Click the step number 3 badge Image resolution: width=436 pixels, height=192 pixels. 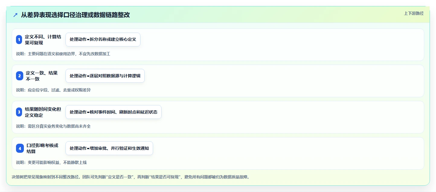[19, 112]
